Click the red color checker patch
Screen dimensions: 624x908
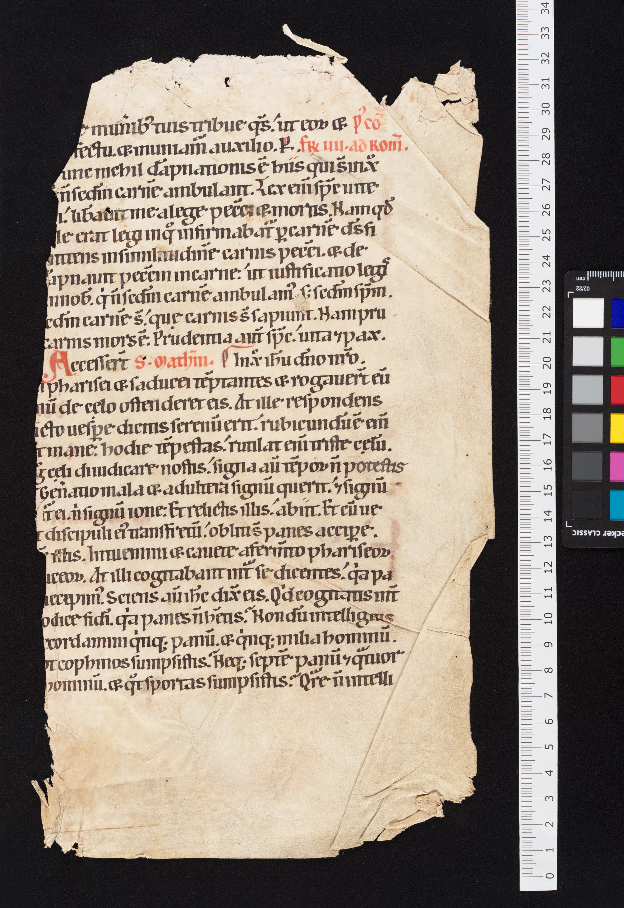tap(617, 389)
